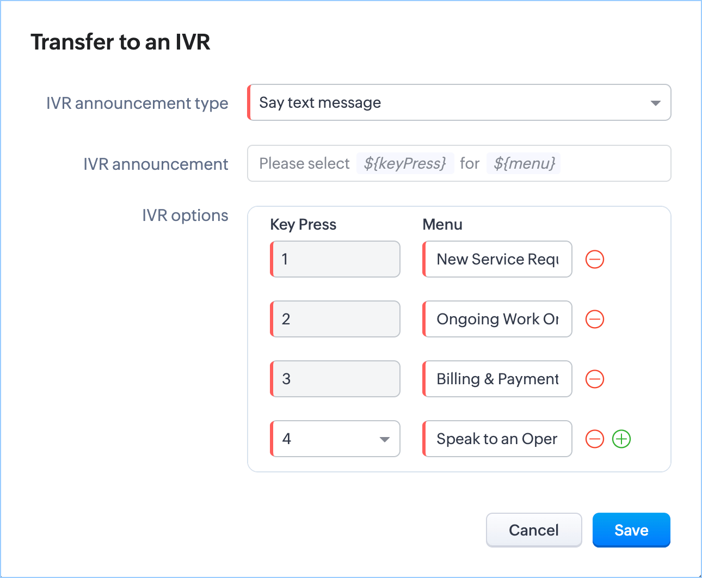
Task: Click the key press 1 field
Action: 335,259
